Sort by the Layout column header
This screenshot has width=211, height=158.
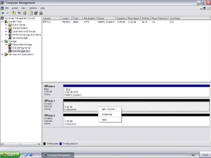click(67, 18)
